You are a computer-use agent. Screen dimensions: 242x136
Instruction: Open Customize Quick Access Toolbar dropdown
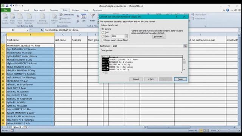[22, 6]
